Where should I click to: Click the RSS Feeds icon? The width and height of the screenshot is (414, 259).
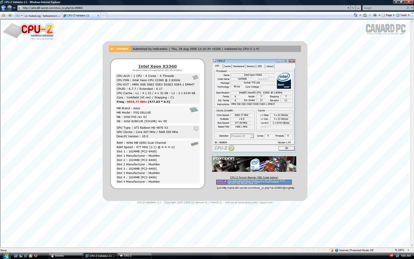click(x=365, y=15)
